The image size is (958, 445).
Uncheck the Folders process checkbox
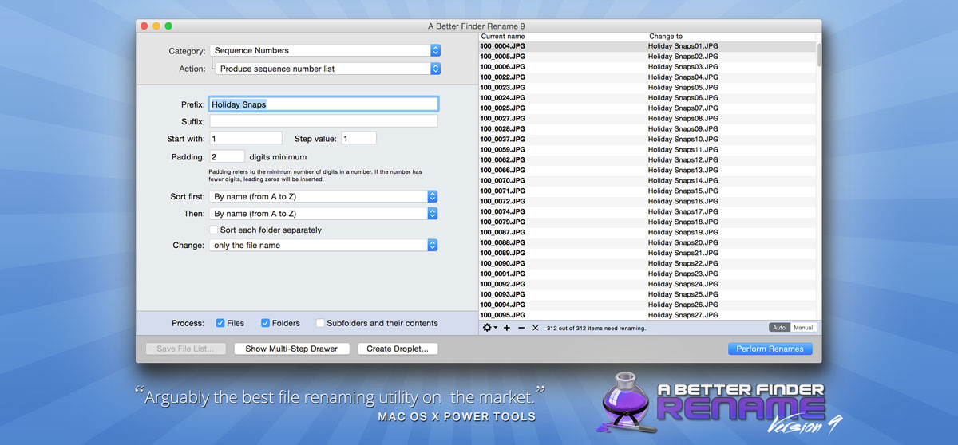(266, 323)
